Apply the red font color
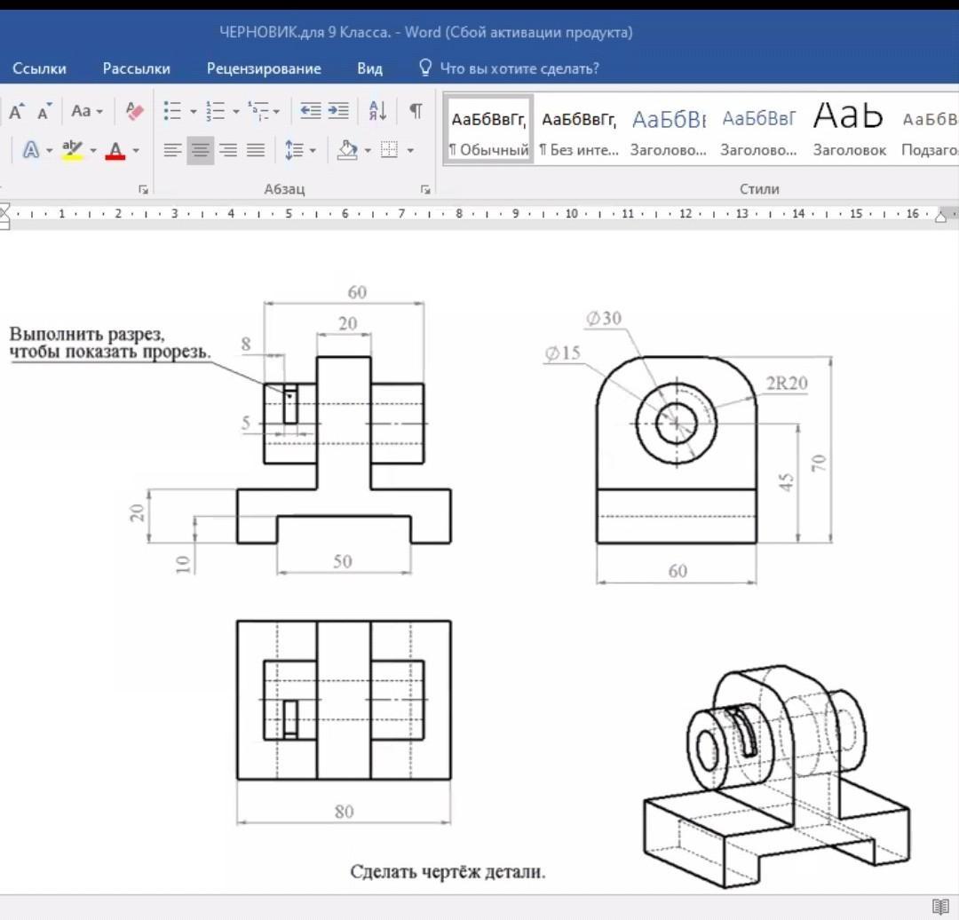The height and width of the screenshot is (920, 959). click(x=115, y=150)
